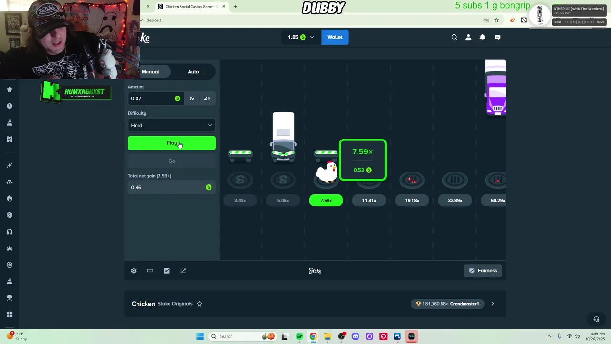Viewport: 611px width, 344px height.
Task: Click the disabled Go button
Action: click(172, 161)
